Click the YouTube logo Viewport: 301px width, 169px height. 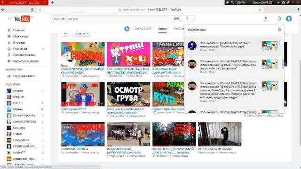point(22,19)
